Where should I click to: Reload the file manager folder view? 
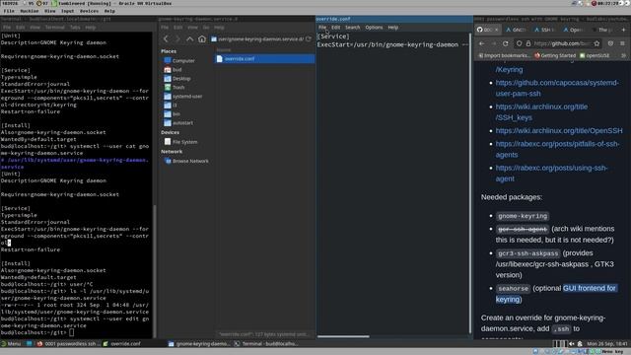pos(309,39)
